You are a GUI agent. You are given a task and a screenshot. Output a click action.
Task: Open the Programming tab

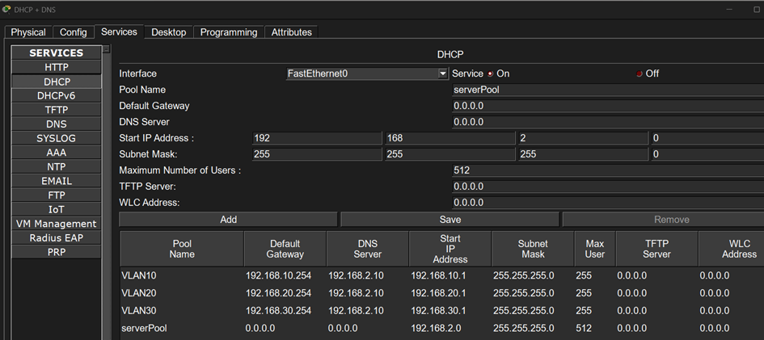229,32
